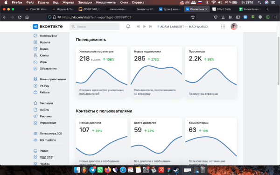Screen dimensions: 280x175
Task: Open the Литература_100 community
Action: pyautogui.click(x=48, y=133)
